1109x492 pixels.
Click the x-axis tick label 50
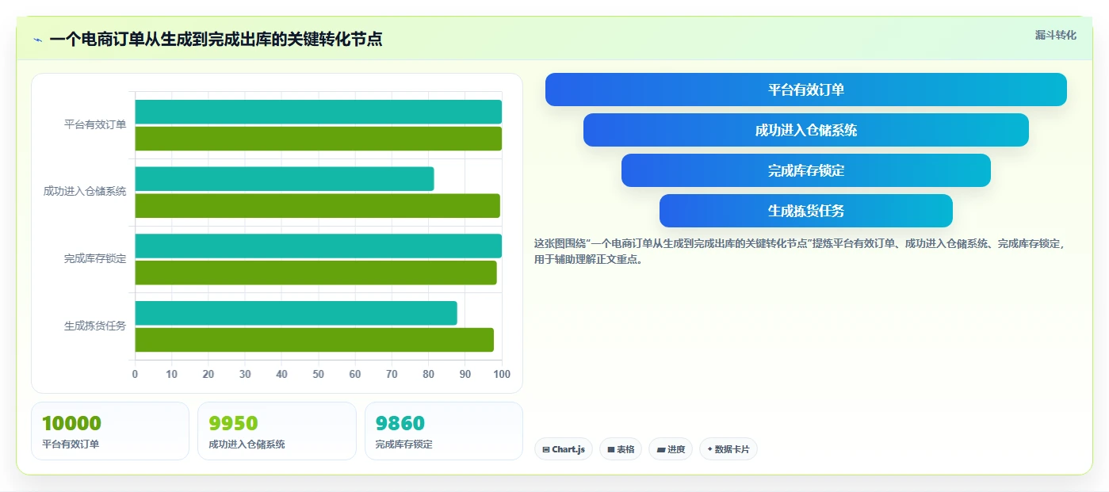(318, 374)
